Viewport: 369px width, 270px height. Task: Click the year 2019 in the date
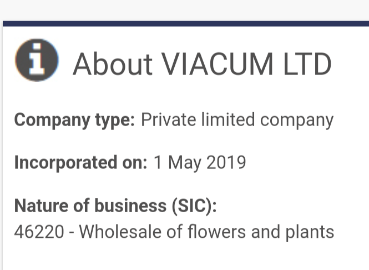226,162
